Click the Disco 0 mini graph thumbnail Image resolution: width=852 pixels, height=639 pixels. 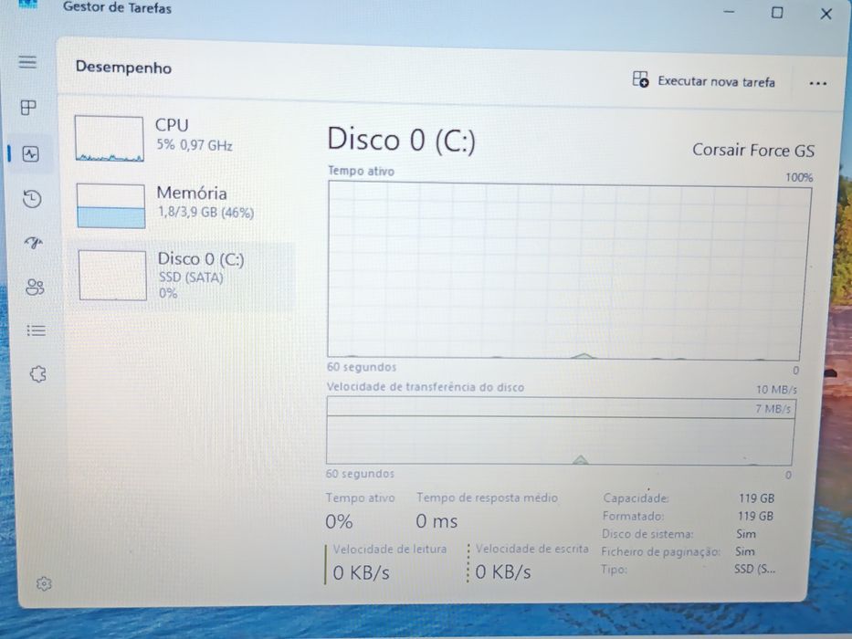(x=112, y=276)
